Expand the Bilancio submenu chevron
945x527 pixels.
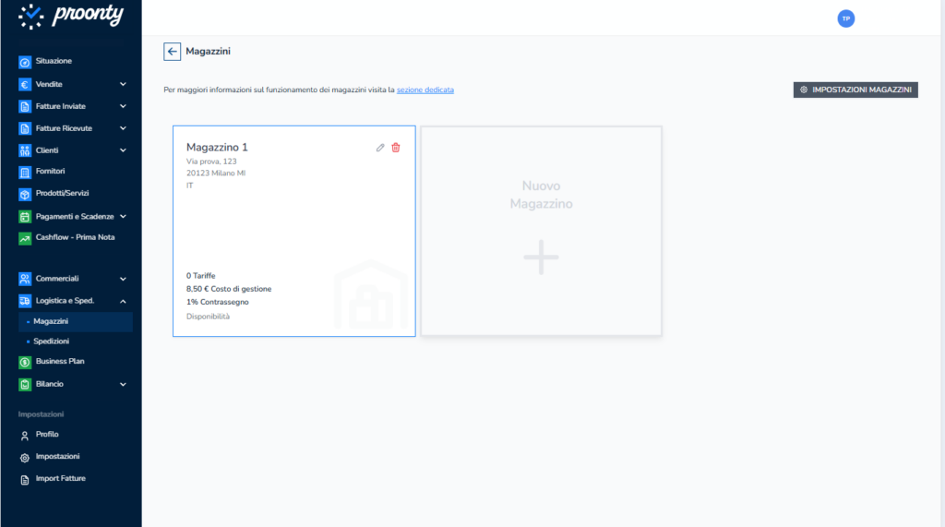pos(123,384)
